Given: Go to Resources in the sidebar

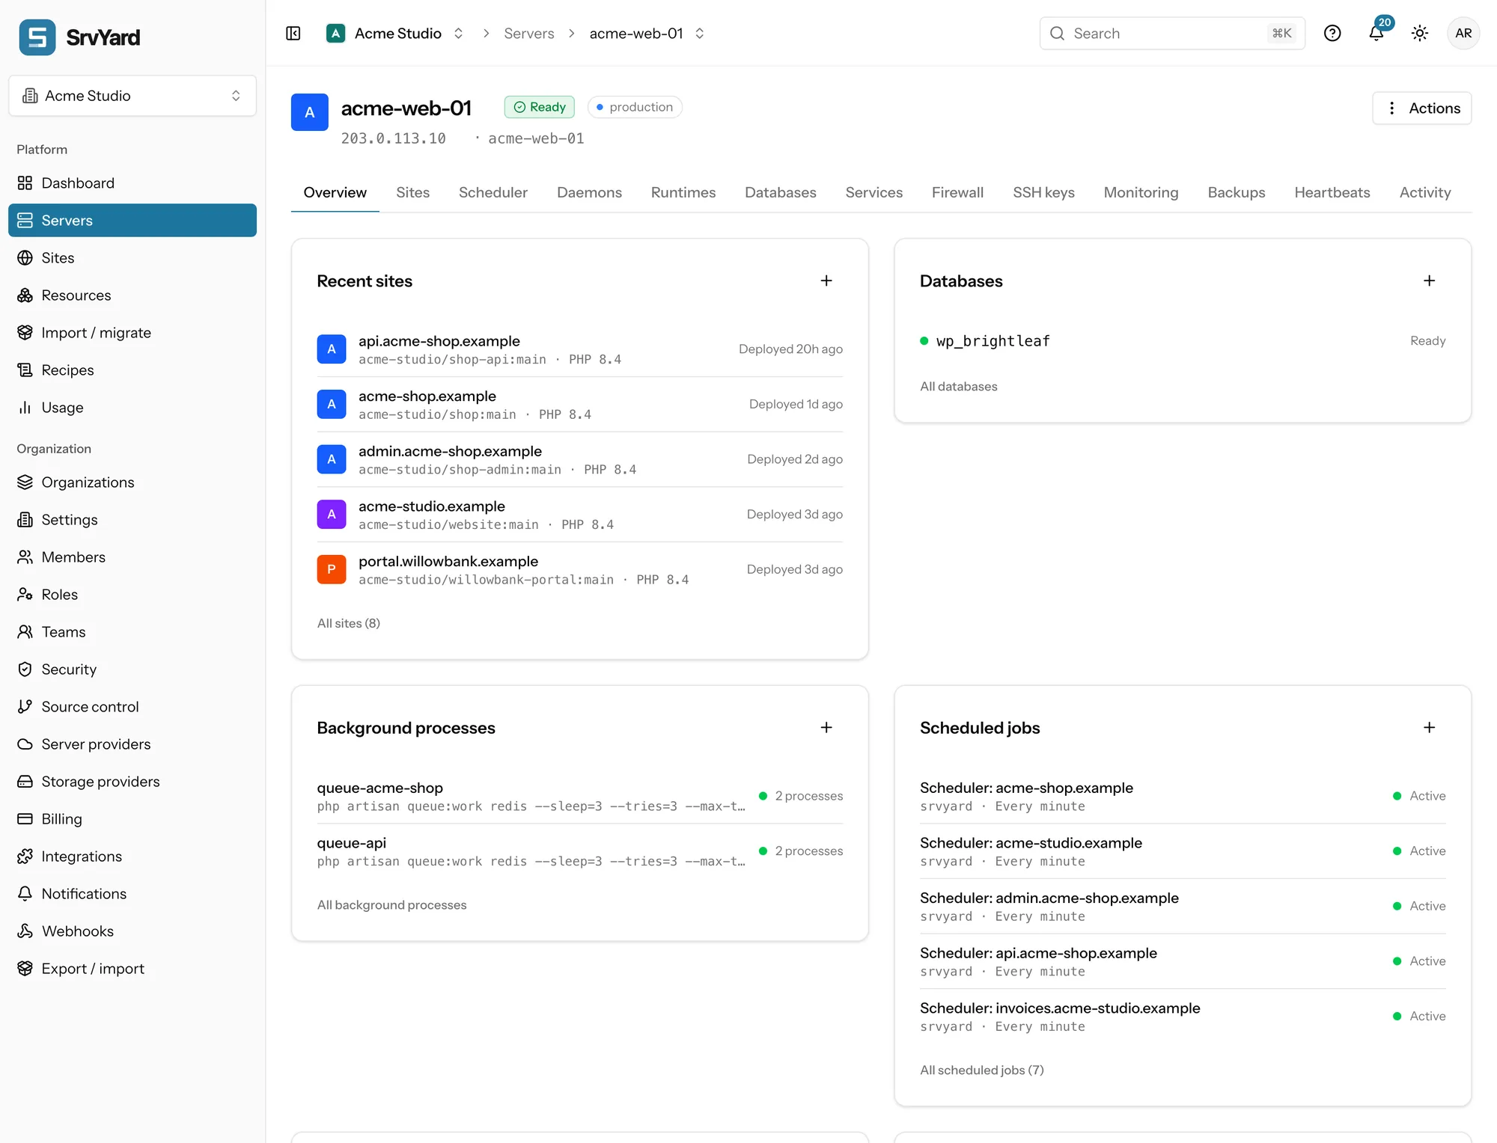Looking at the screenshot, I should coord(132,295).
